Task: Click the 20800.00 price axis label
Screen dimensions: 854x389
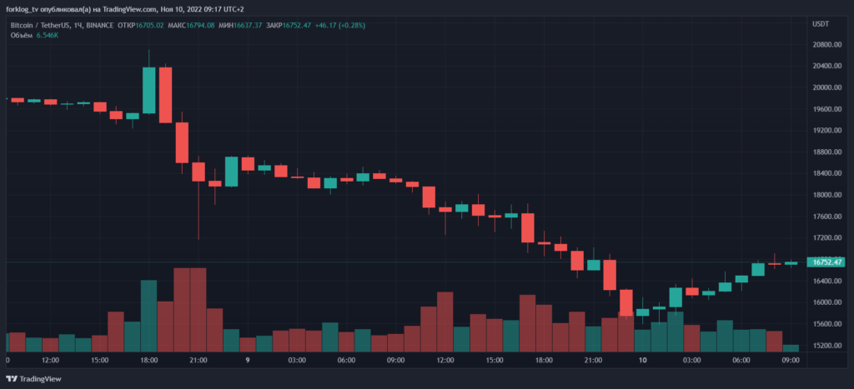Action: (828, 45)
